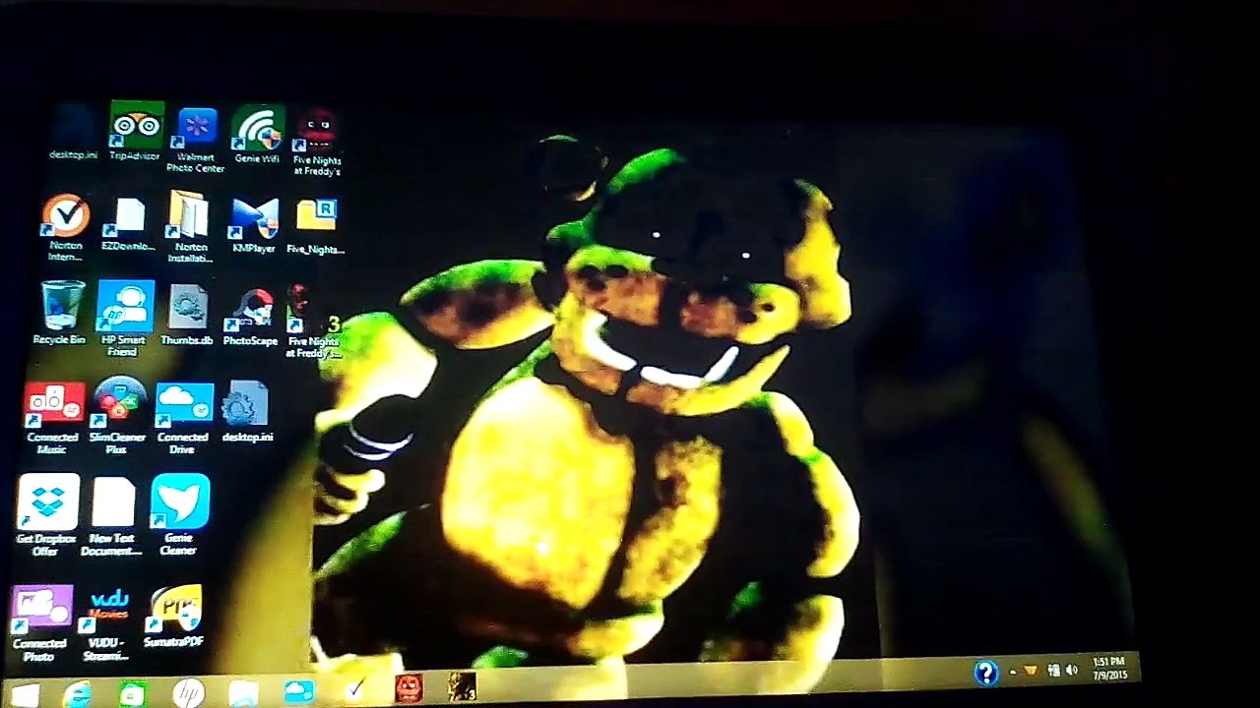The width and height of the screenshot is (1260, 708).
Task: Open the green Windows Store taskbar icon
Action: [x=132, y=693]
